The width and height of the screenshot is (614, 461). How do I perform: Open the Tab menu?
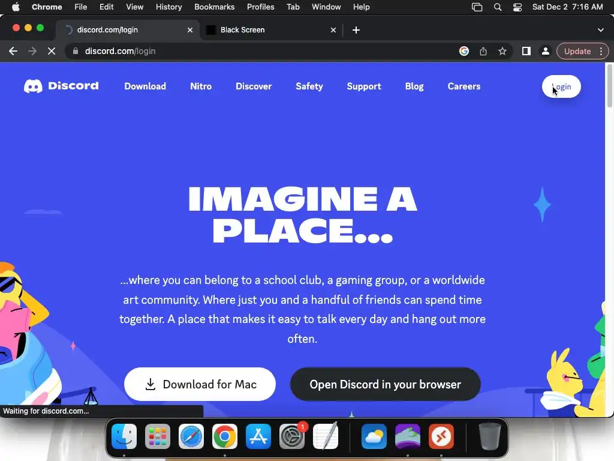[x=293, y=7]
